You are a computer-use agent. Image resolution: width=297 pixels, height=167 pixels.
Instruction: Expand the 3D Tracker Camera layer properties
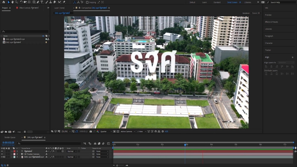click(12, 154)
